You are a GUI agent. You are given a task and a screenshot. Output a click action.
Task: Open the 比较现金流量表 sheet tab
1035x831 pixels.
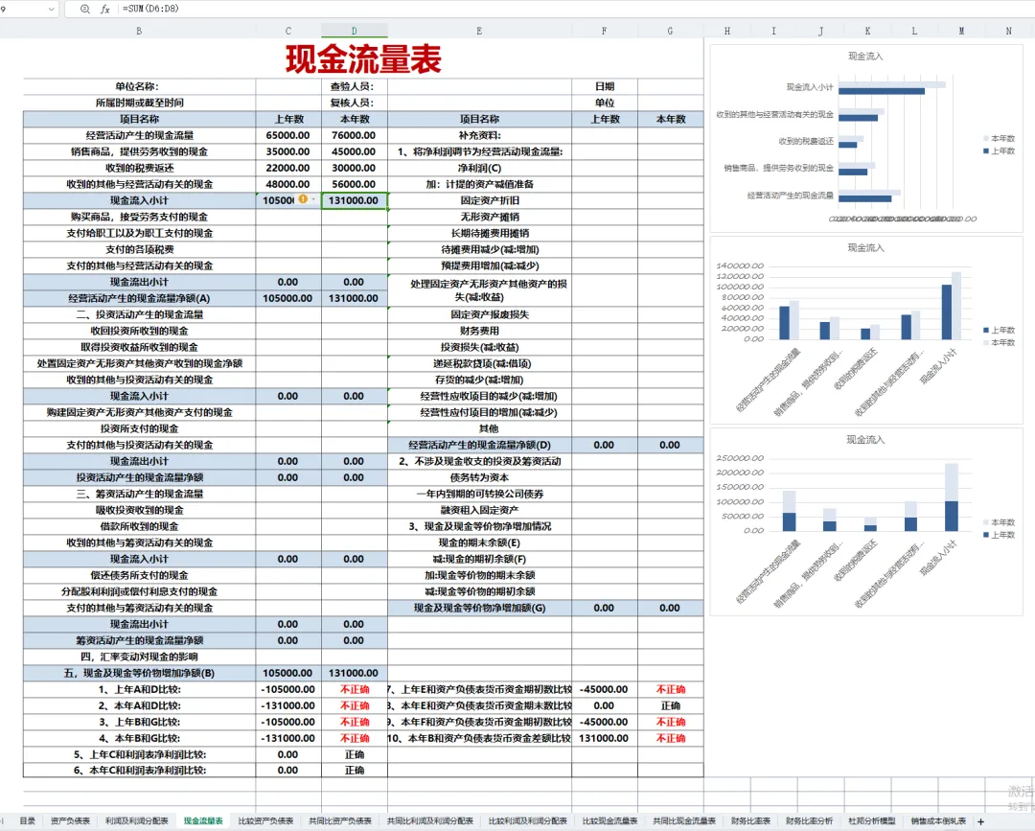pyautogui.click(x=609, y=821)
